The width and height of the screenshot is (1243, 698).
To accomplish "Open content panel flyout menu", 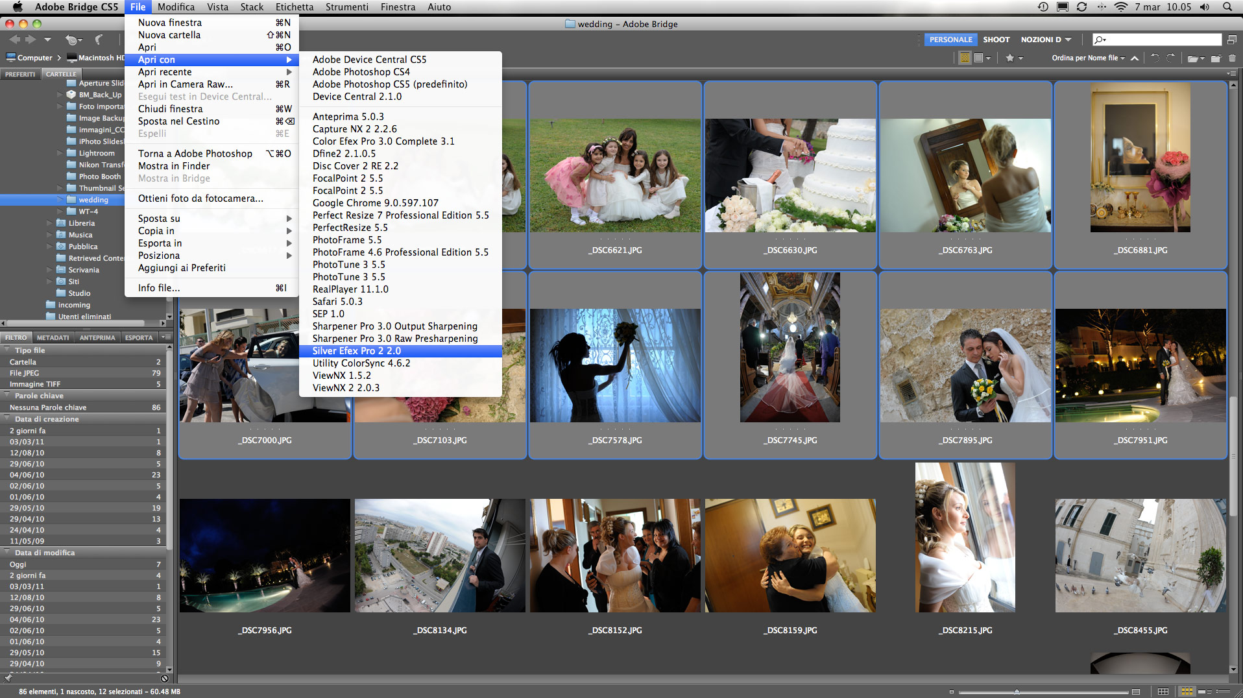I will pyautogui.click(x=1231, y=74).
